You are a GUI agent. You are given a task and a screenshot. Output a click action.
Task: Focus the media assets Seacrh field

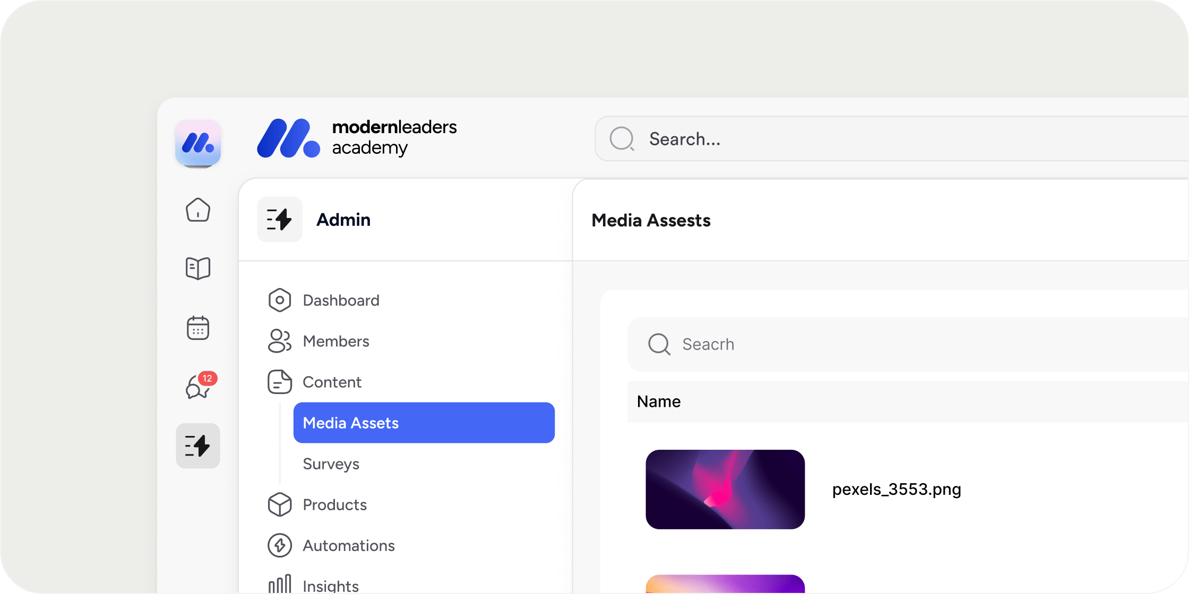pos(908,344)
